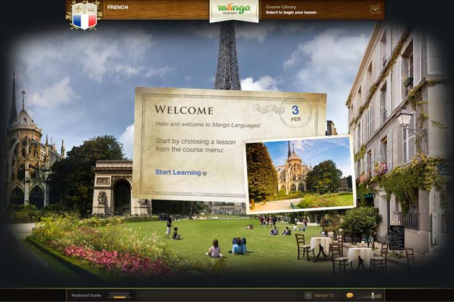
Task: Click the French flag crest icon
Action: click(84, 15)
